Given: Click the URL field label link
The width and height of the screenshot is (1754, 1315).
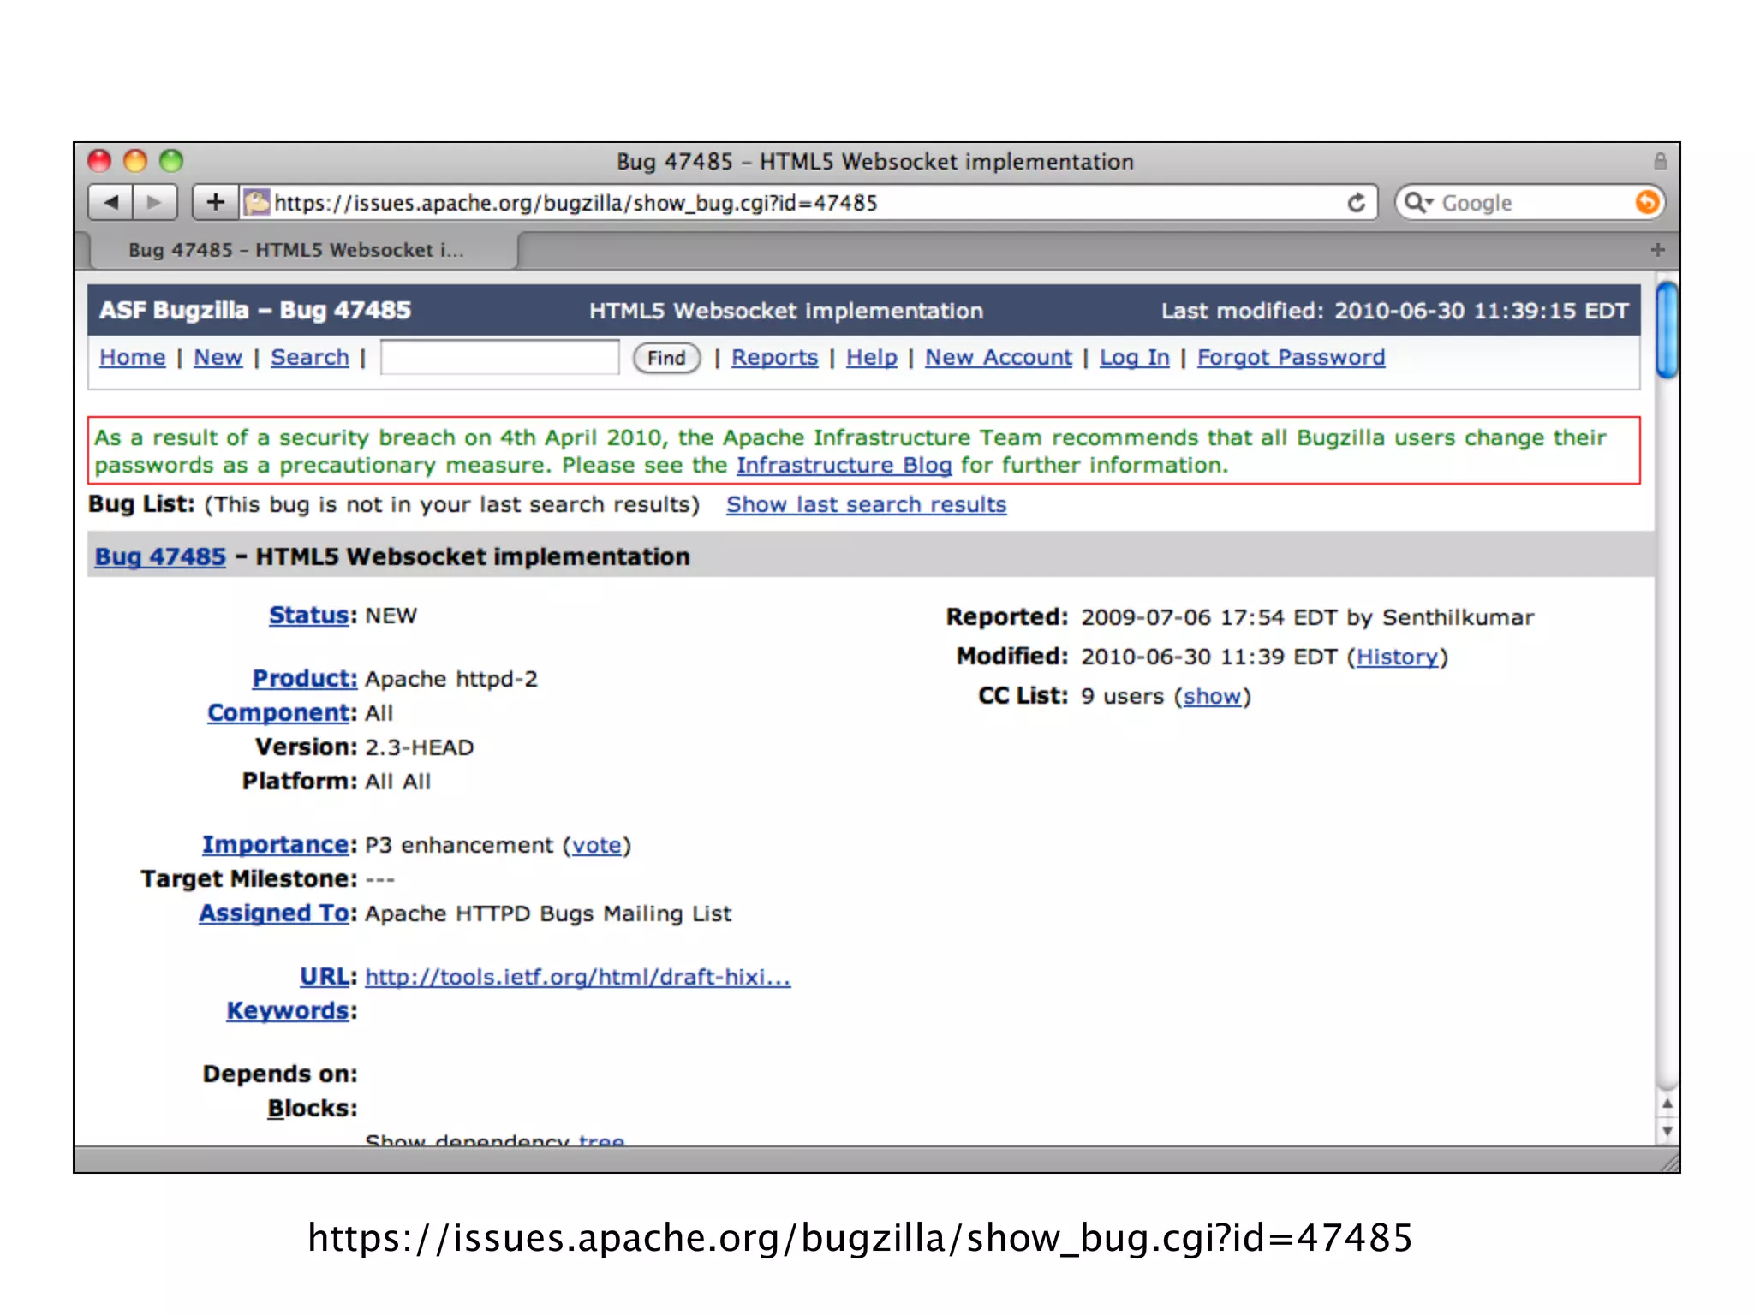Looking at the screenshot, I should [325, 977].
